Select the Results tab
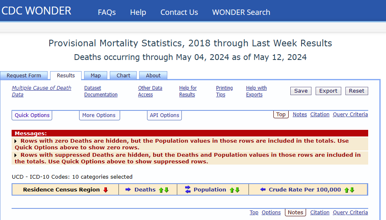The width and height of the screenshot is (386, 220). pyautogui.click(x=66, y=75)
